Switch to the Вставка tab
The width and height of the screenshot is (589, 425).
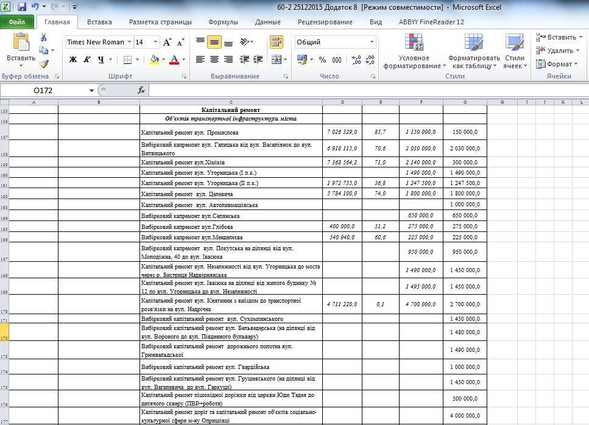[99, 22]
